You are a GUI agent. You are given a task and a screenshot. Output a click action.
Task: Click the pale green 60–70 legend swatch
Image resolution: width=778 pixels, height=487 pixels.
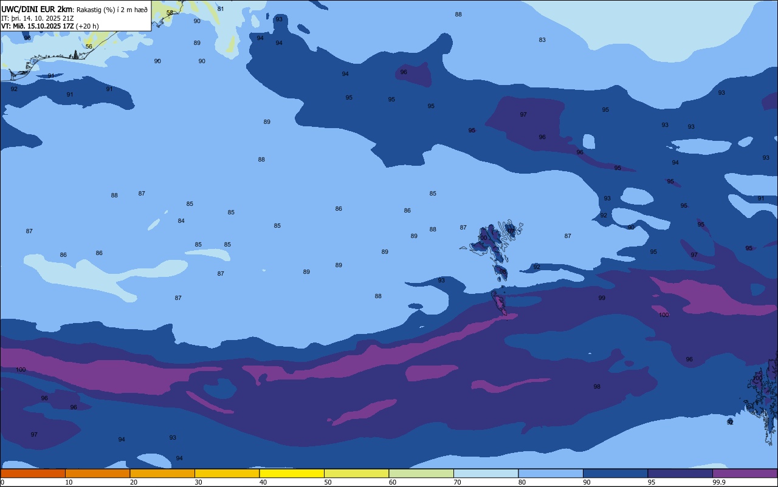tap(421, 473)
